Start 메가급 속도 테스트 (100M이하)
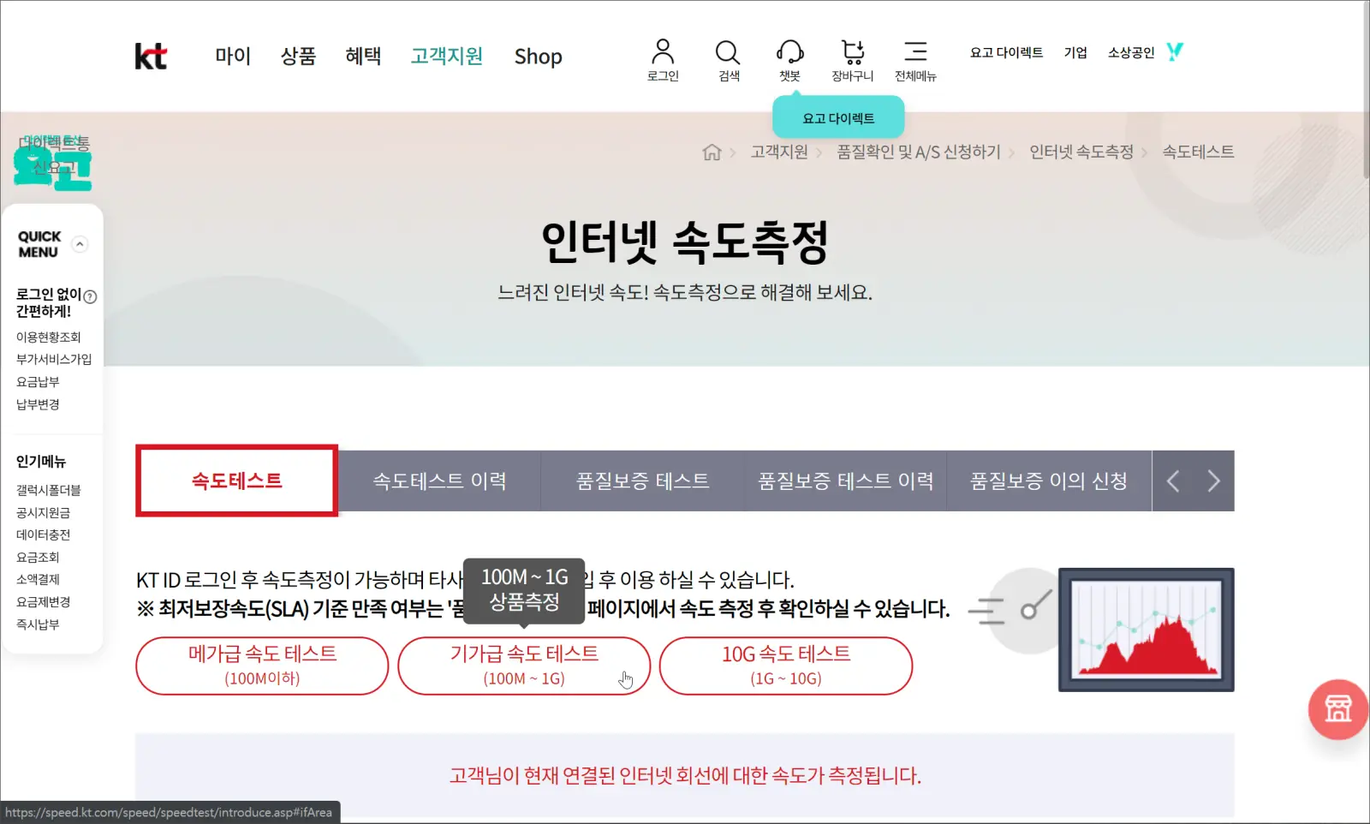1370x824 pixels. tap(262, 666)
